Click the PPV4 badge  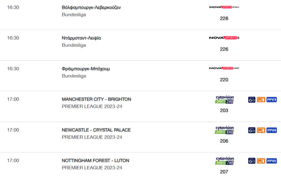tap(272, 130)
